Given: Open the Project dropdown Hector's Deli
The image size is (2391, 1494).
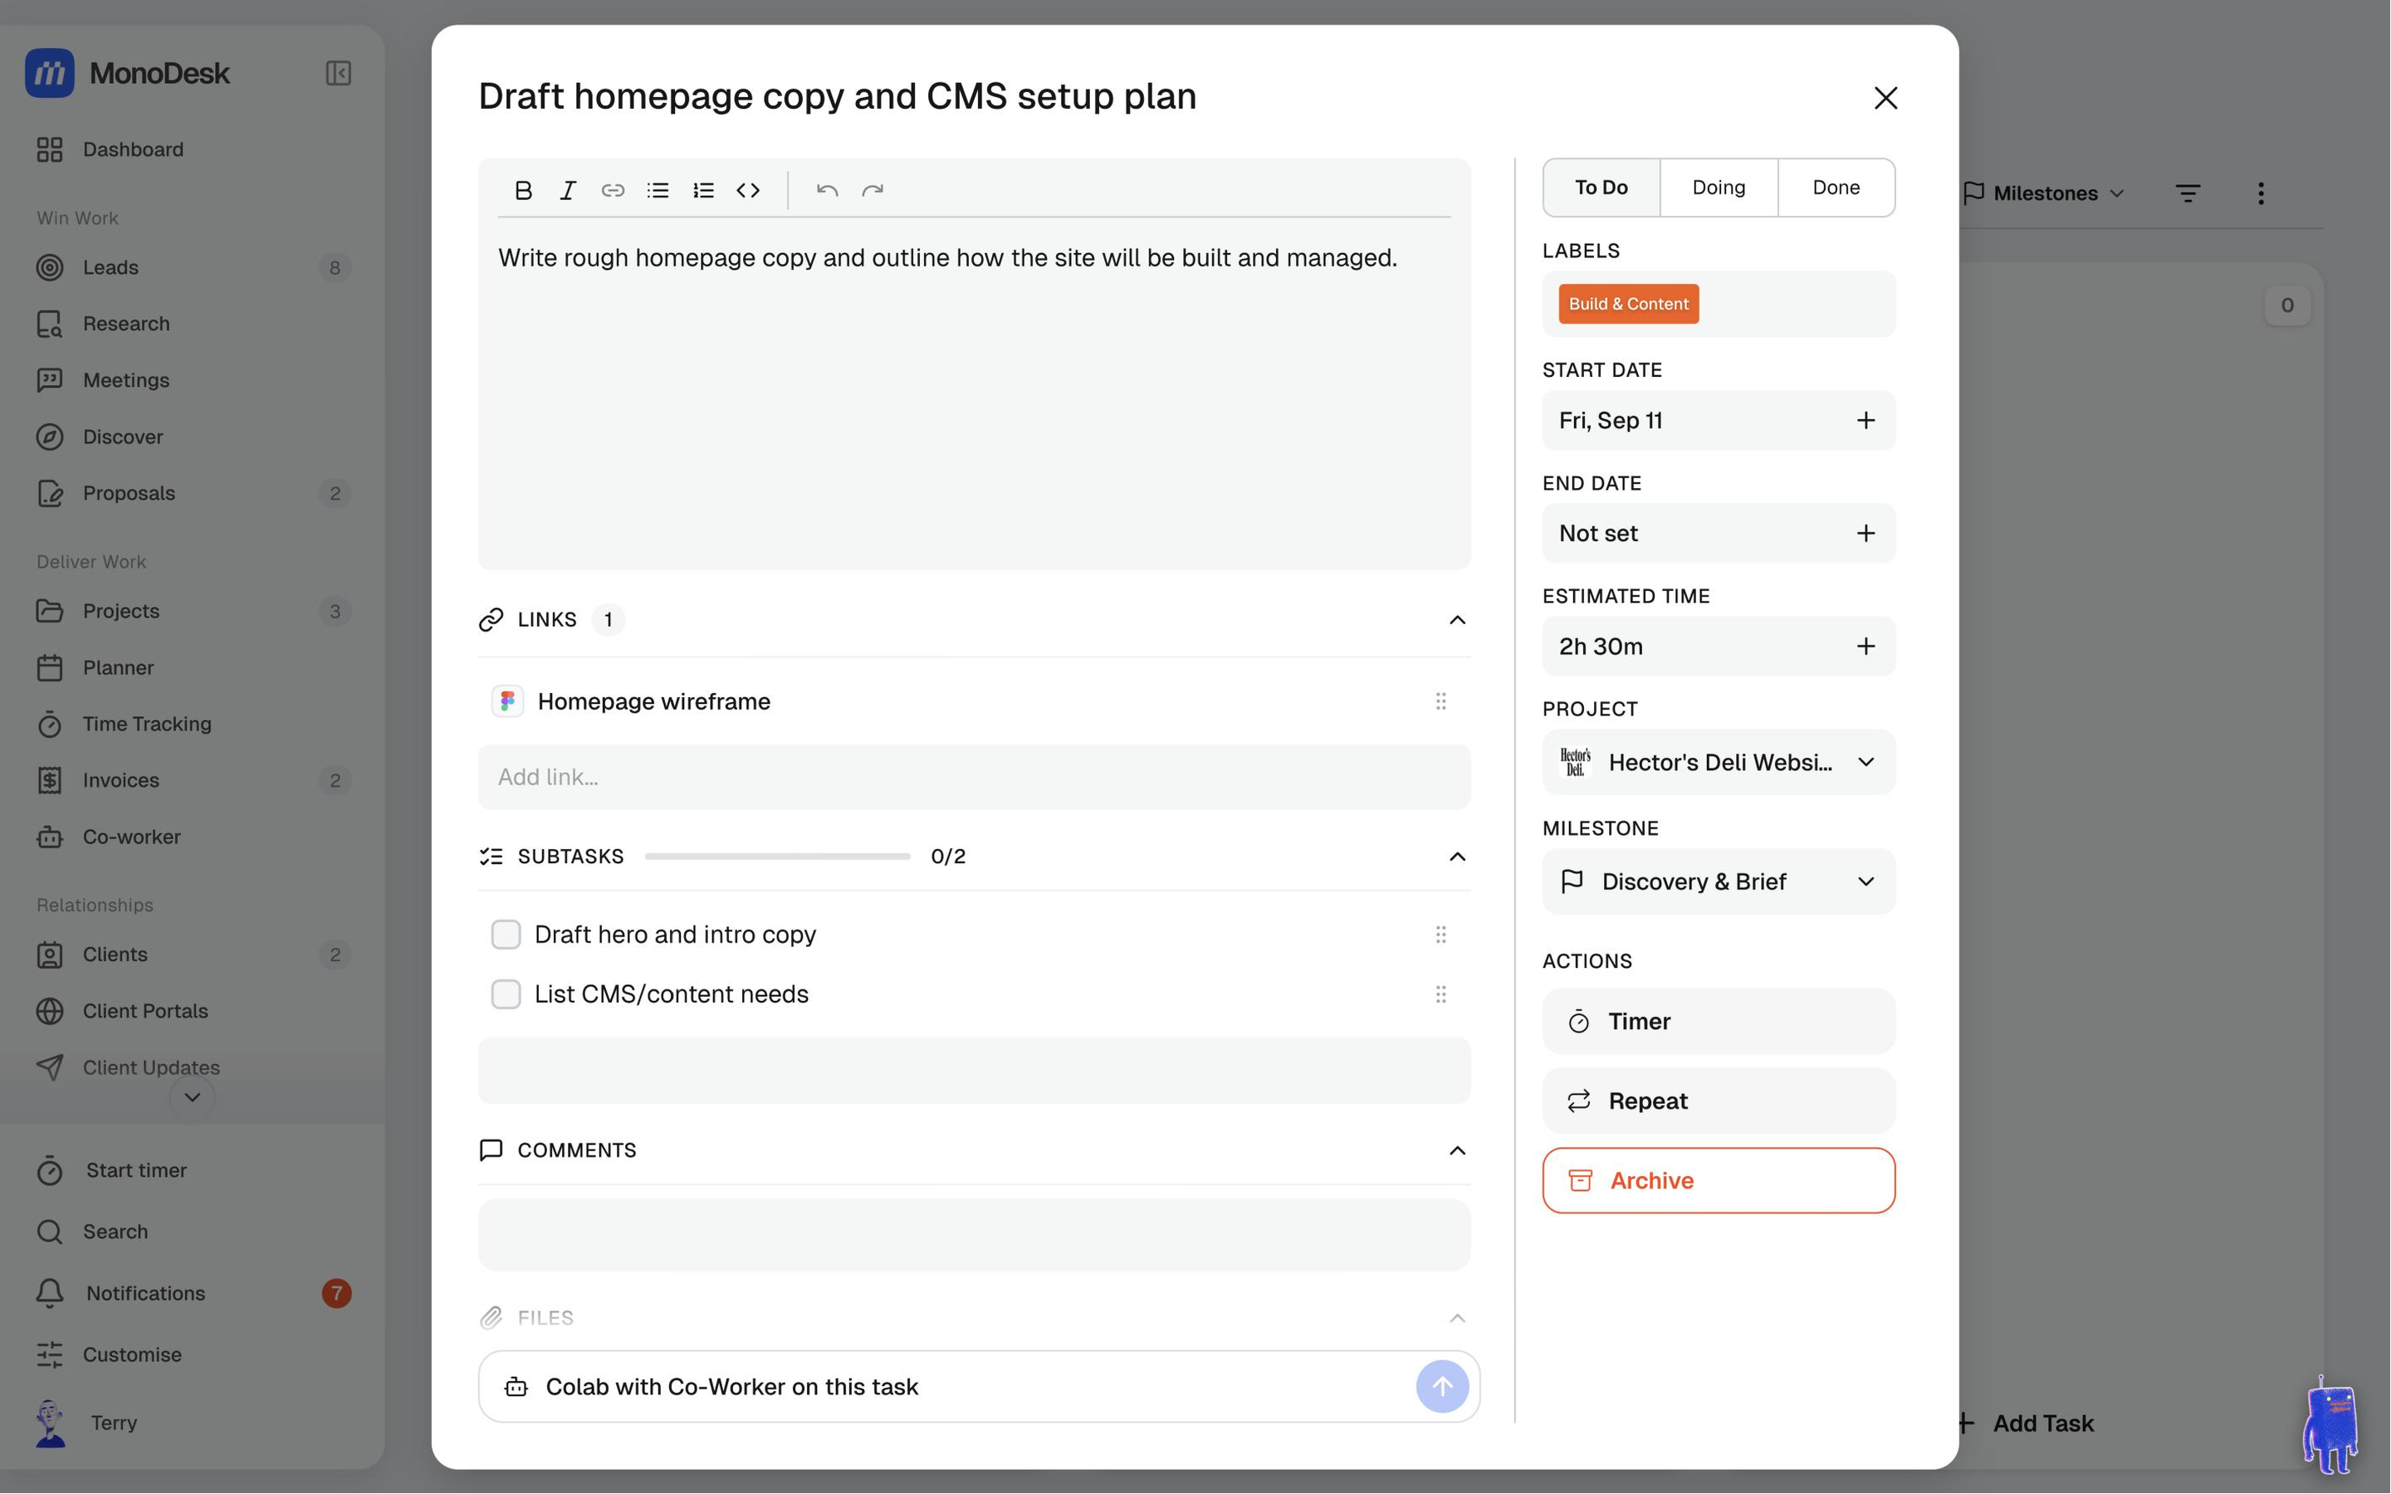Looking at the screenshot, I should [x=1719, y=763].
